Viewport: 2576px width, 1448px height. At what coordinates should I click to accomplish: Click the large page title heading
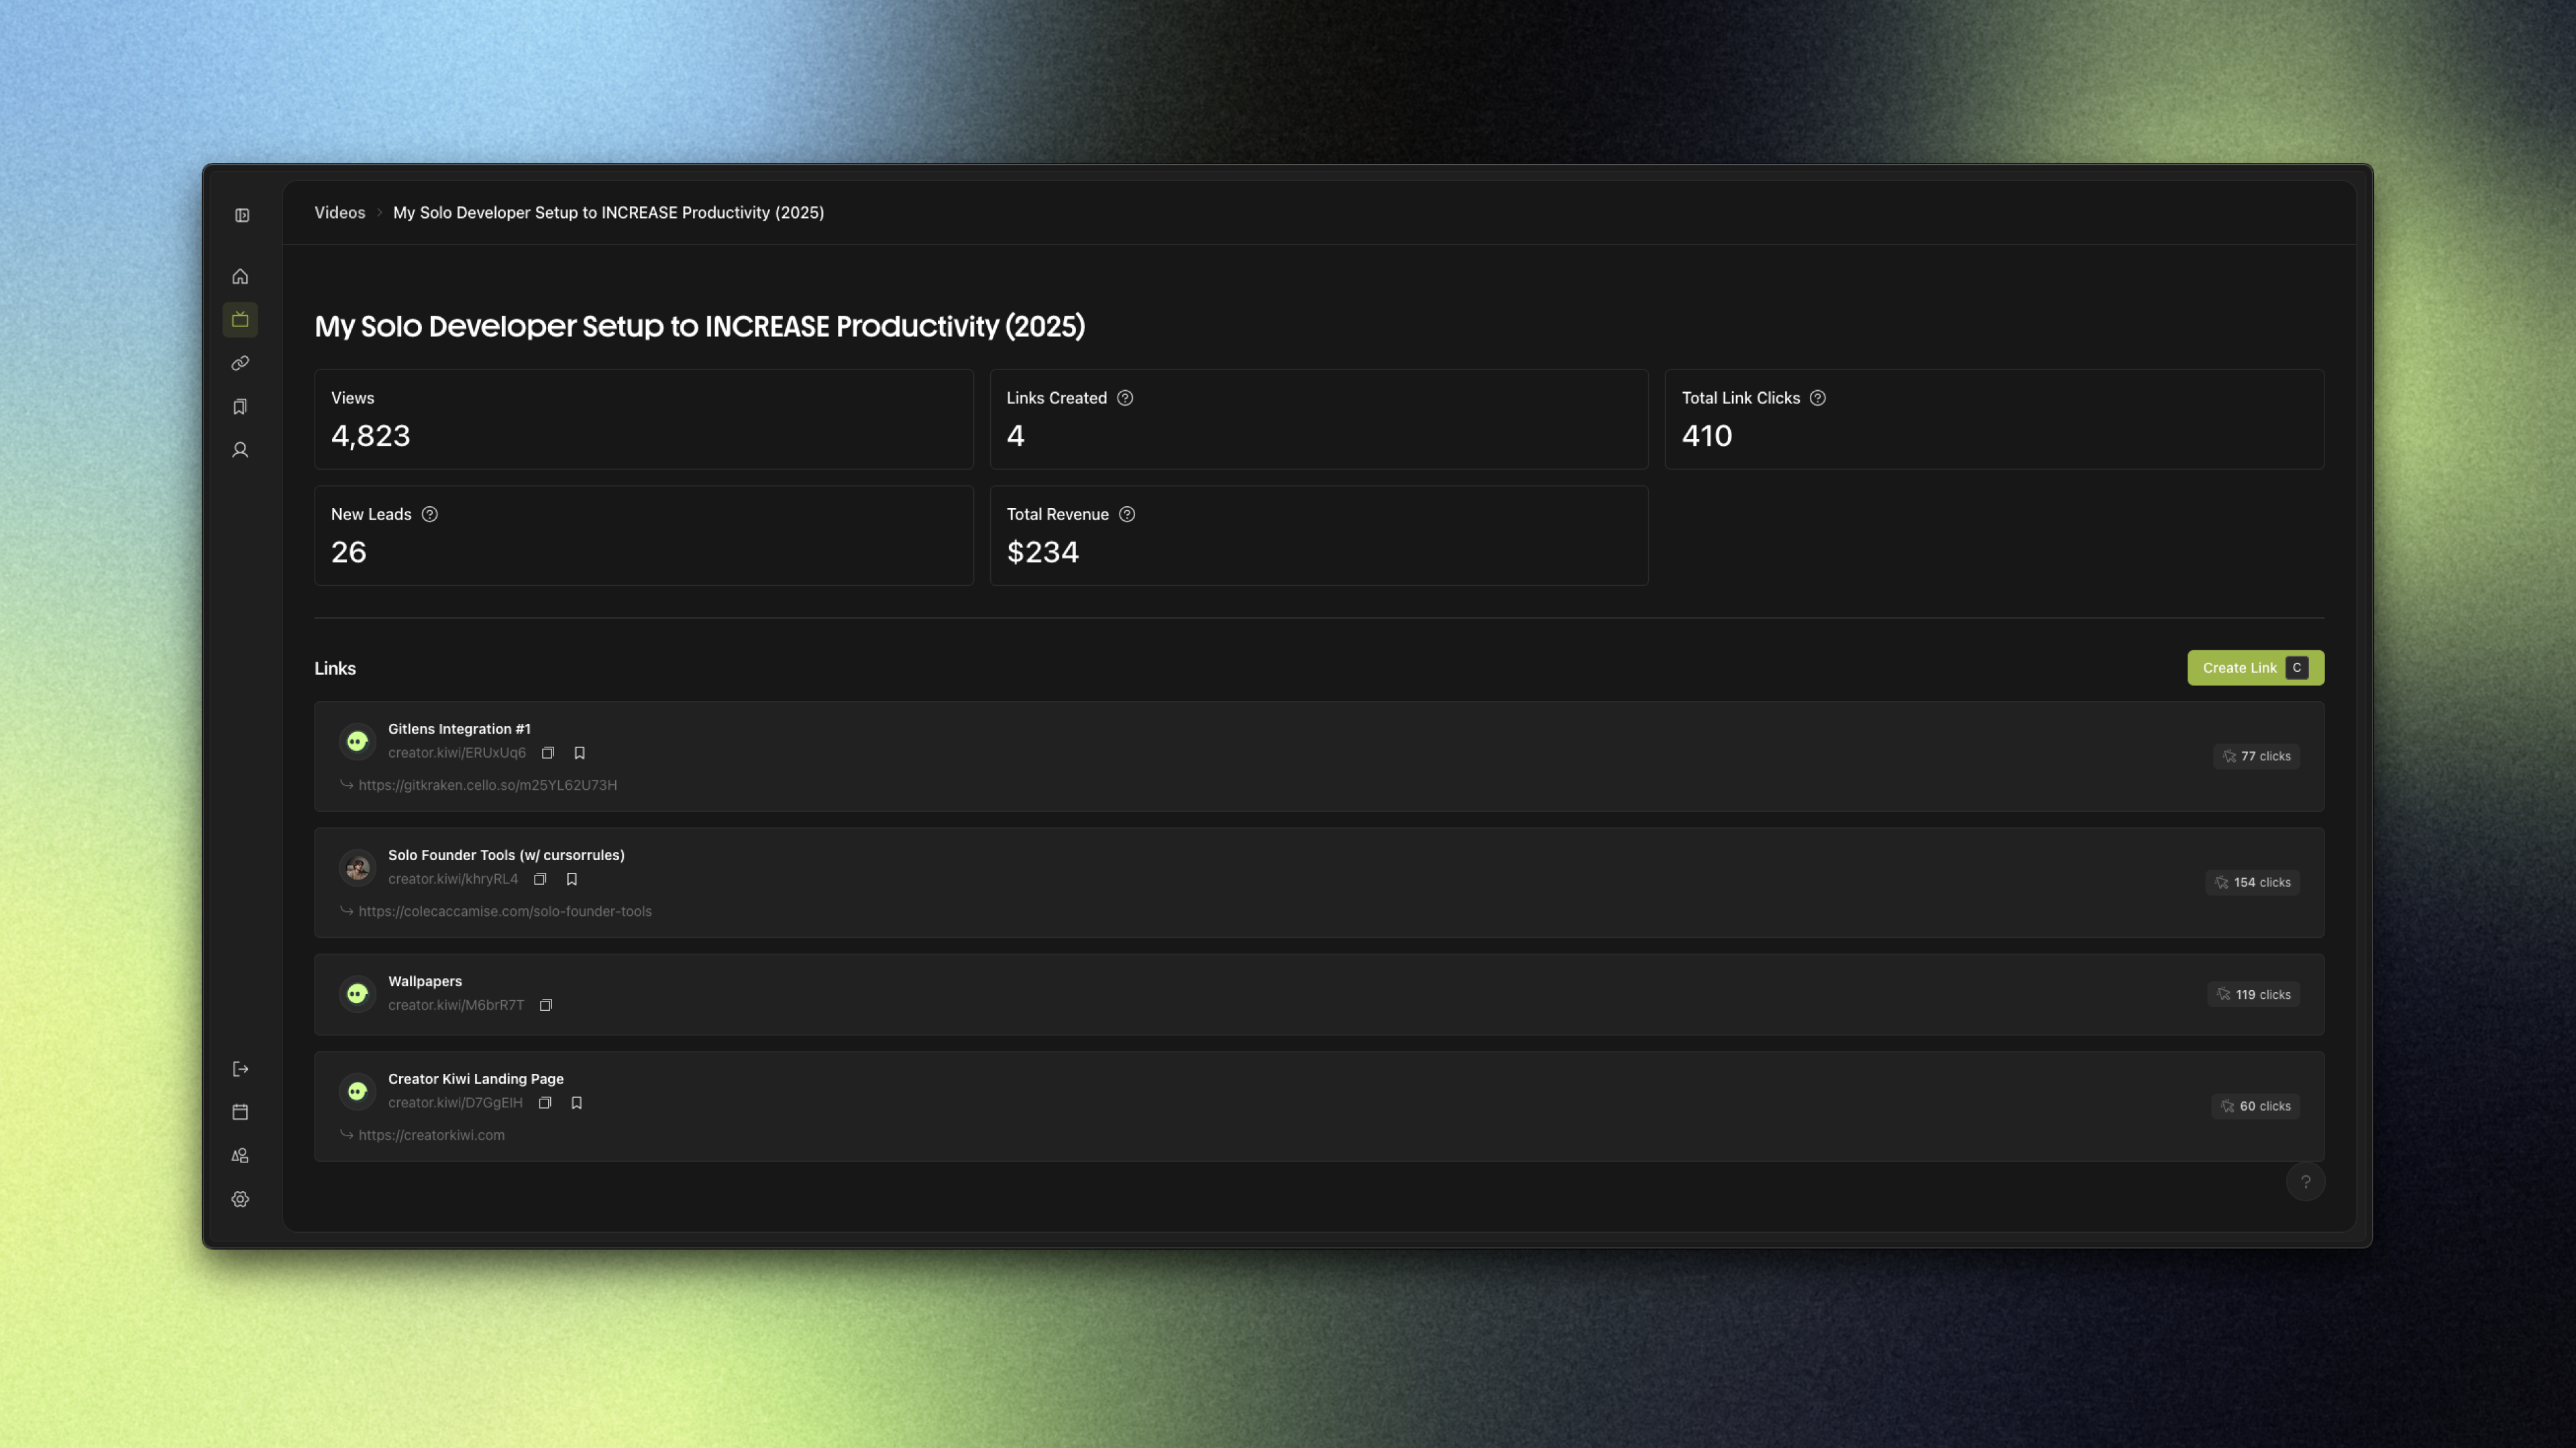pos(700,326)
